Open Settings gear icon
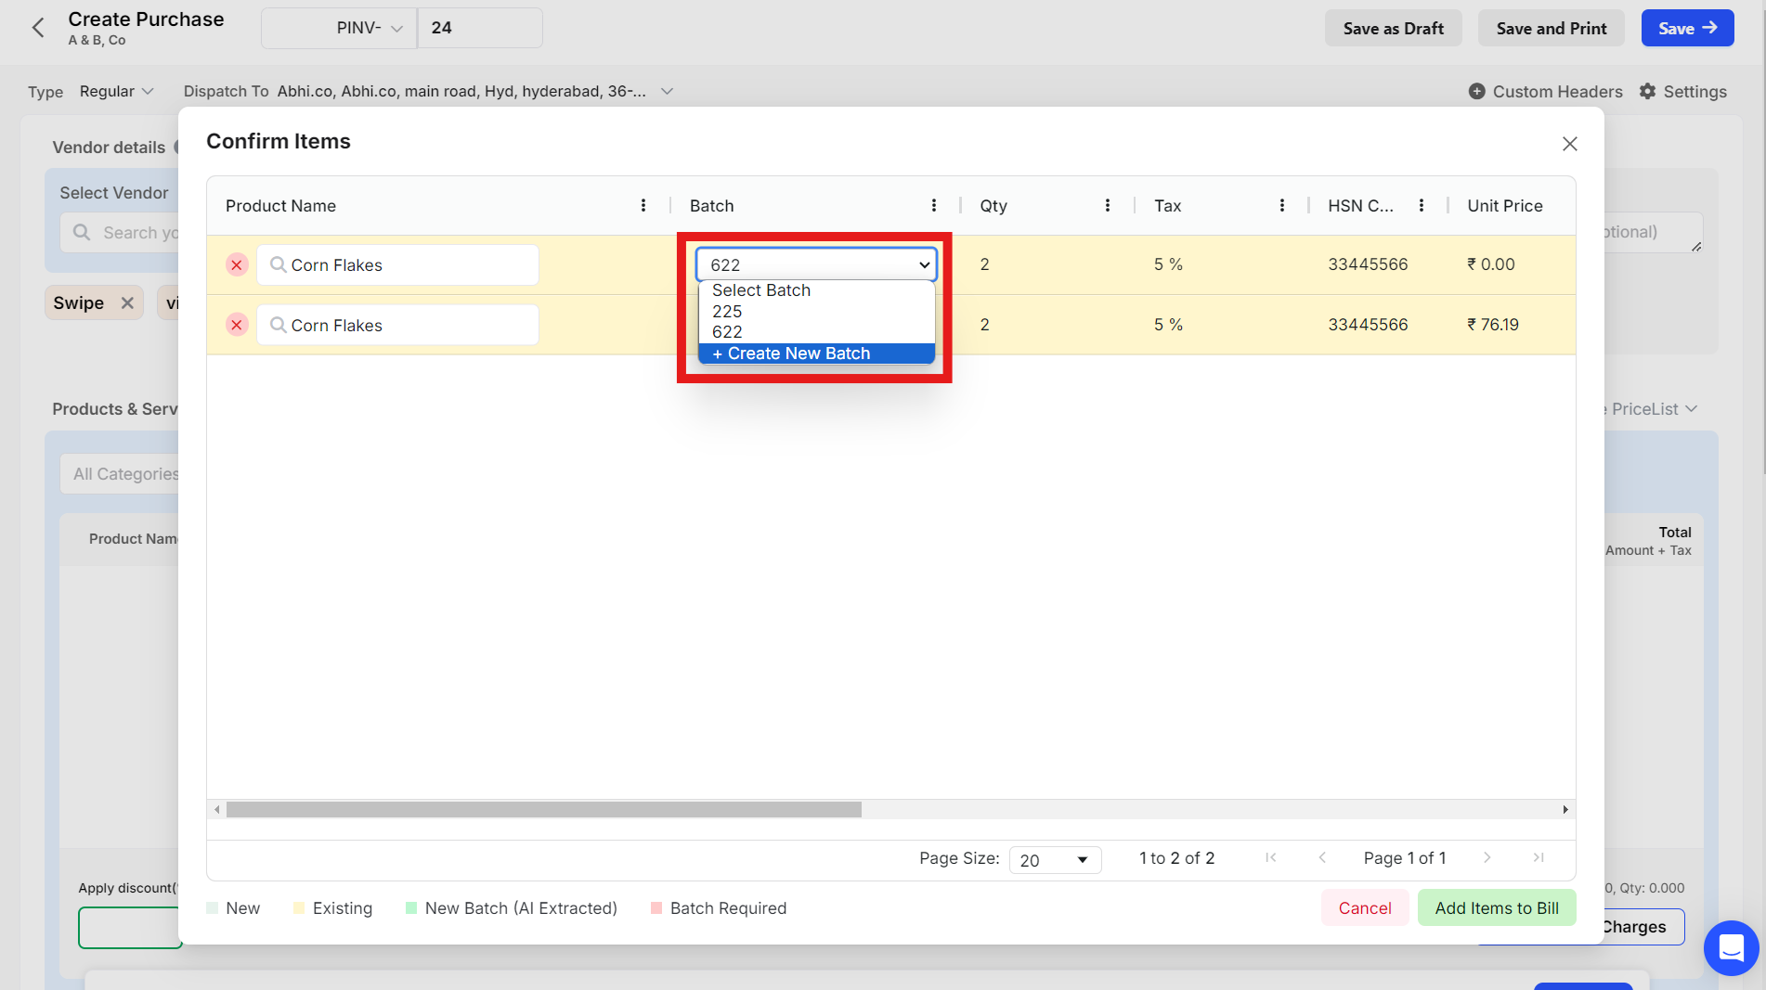Image resolution: width=1766 pixels, height=990 pixels. pos(1647,91)
